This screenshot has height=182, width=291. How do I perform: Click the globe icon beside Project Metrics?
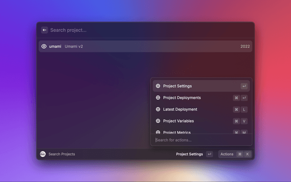(x=158, y=132)
